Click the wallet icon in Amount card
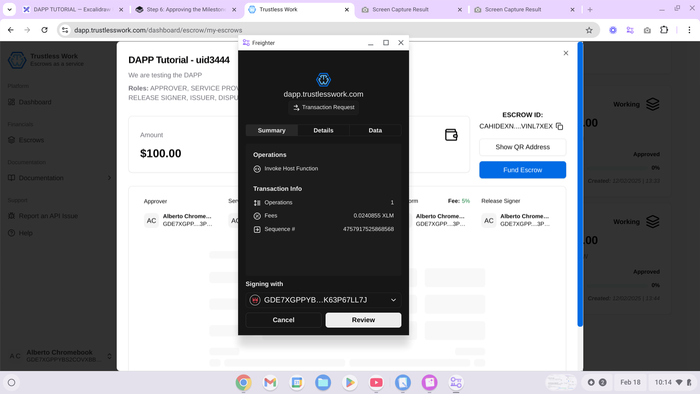700x394 pixels. (x=451, y=135)
